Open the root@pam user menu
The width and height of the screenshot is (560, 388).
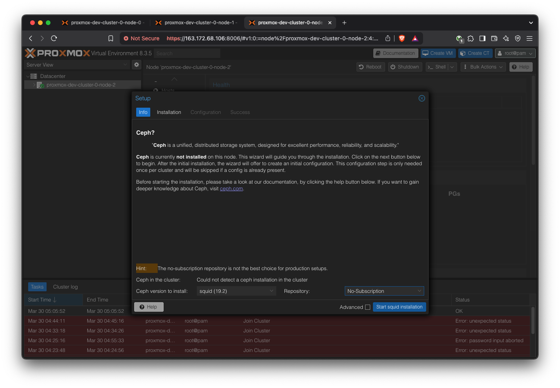pyautogui.click(x=515, y=53)
